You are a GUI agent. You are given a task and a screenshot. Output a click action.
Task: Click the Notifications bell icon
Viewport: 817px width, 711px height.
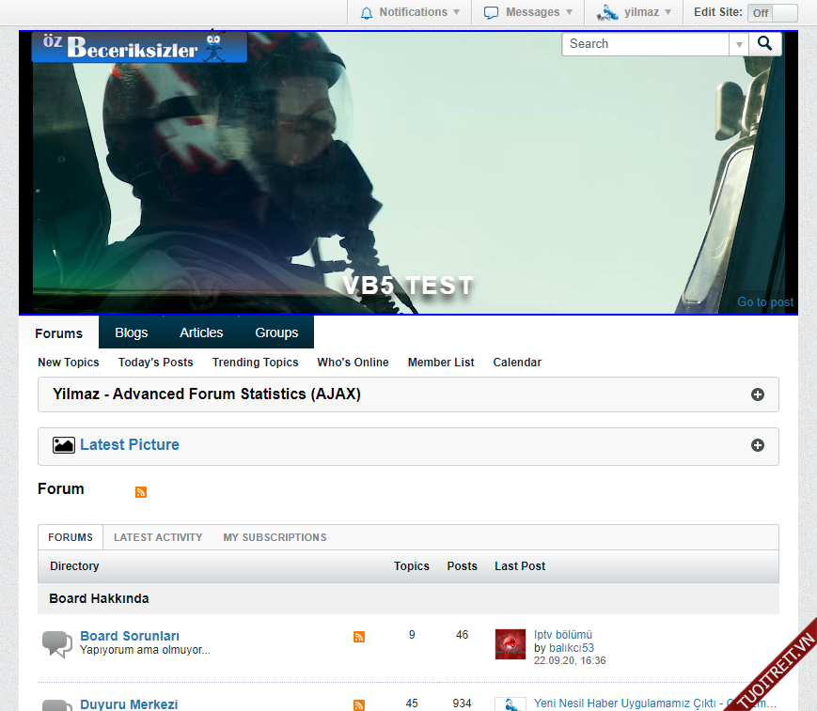click(x=367, y=12)
